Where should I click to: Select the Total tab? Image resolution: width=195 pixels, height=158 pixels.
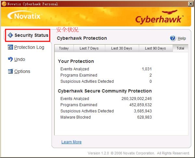[180, 48]
